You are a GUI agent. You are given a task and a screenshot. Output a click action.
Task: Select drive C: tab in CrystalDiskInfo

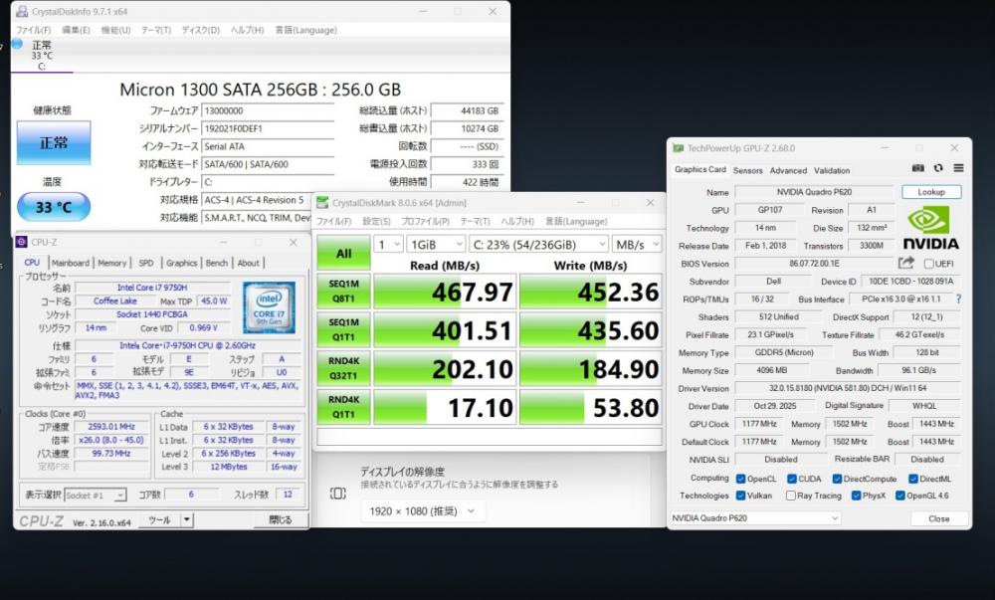(41, 55)
